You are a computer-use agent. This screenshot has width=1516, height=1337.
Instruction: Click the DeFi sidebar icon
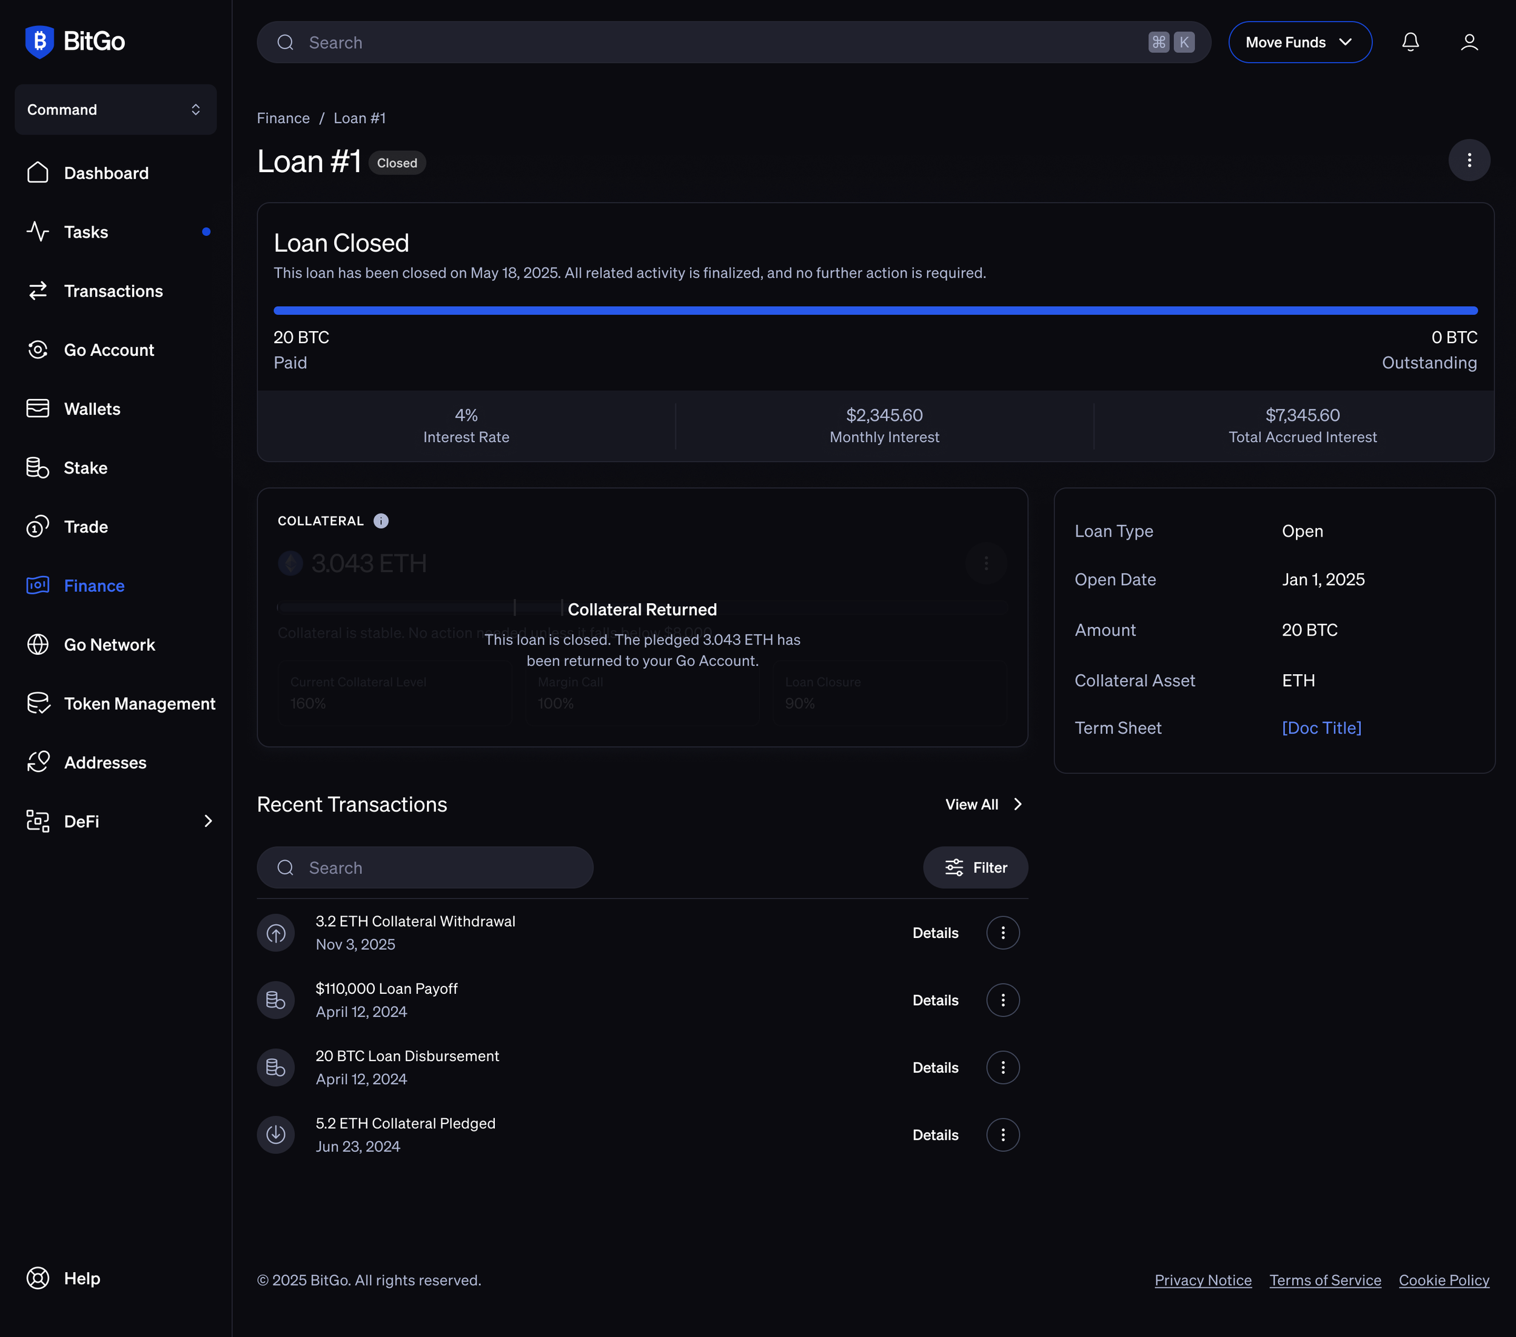click(38, 821)
